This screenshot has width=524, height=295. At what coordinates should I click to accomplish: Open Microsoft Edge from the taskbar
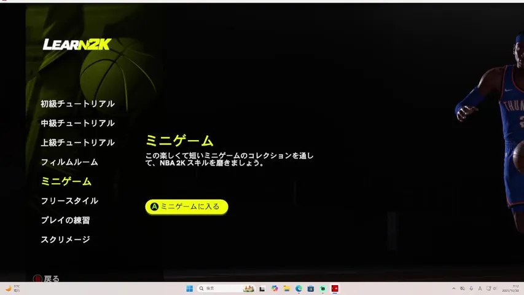299,289
